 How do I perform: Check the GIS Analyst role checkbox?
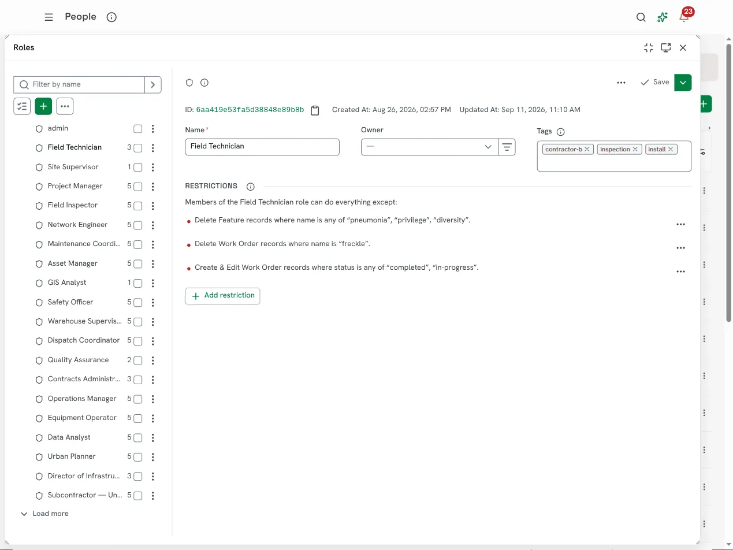coord(137,283)
